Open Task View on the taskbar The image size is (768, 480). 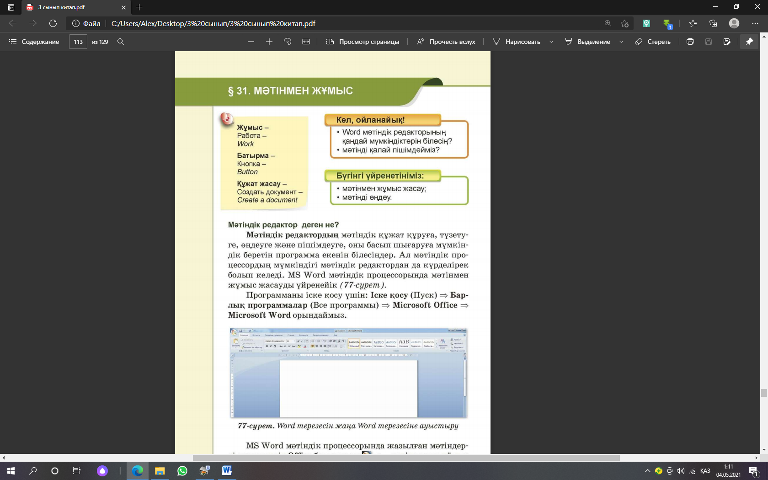(77, 470)
